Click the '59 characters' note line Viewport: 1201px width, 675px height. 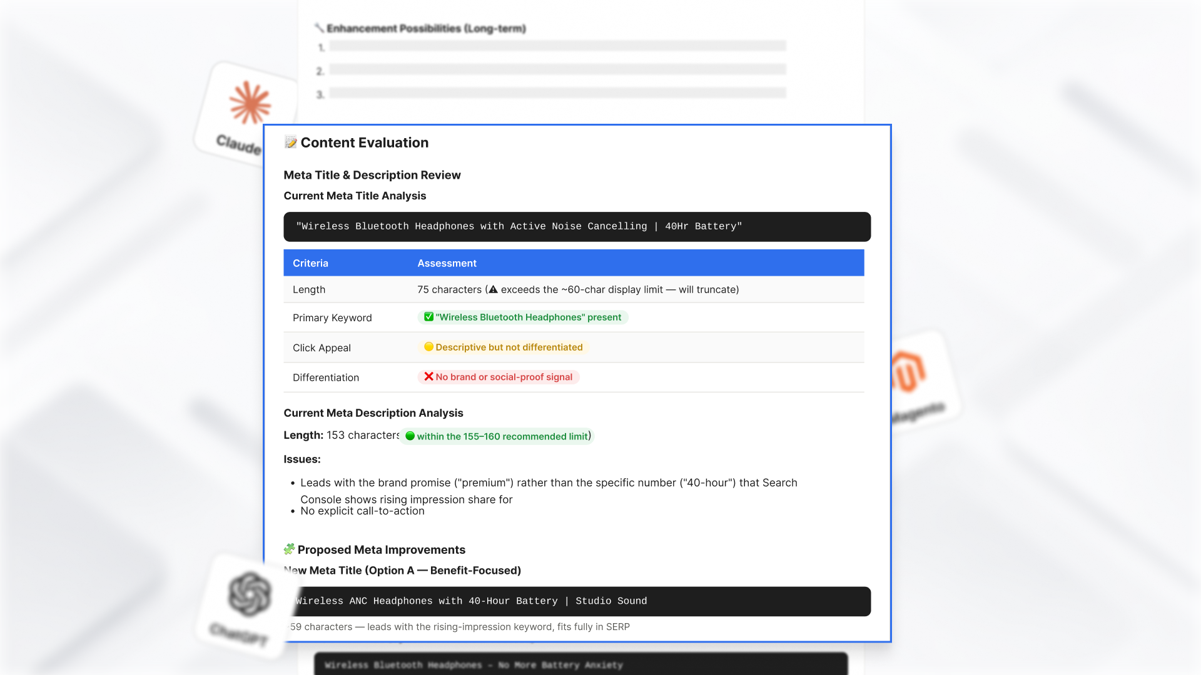point(460,627)
